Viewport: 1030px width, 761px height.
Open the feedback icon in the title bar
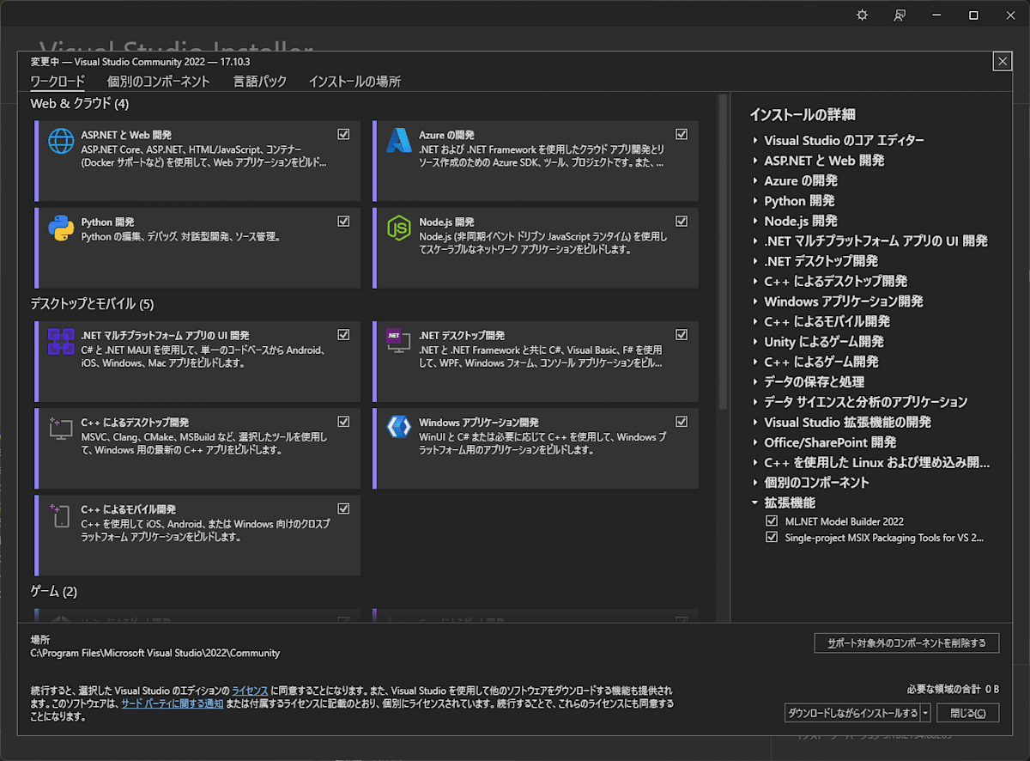[x=900, y=15]
